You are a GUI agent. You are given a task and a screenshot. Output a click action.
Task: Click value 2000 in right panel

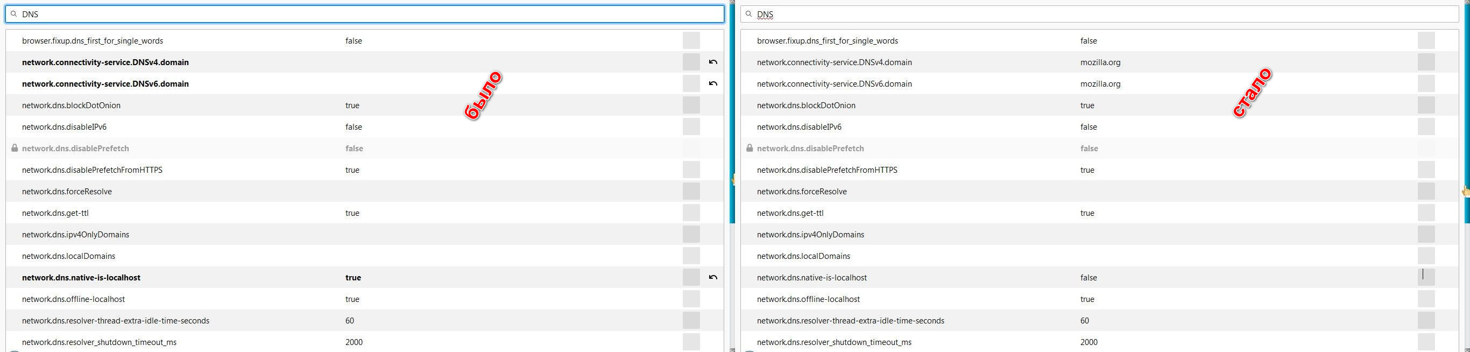[1088, 342]
